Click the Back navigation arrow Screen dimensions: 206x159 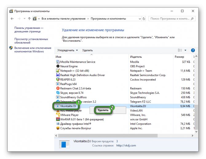pos(12,19)
